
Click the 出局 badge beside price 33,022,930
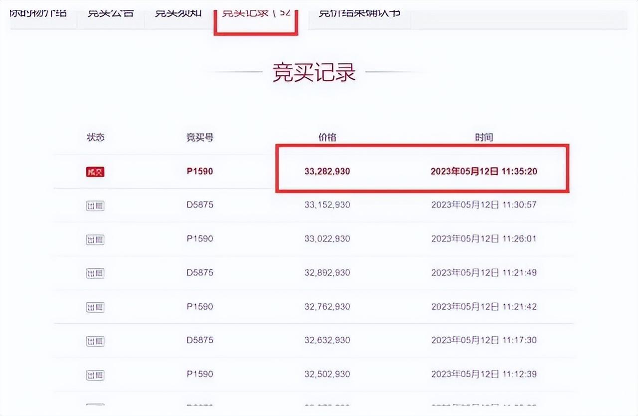pyautogui.click(x=95, y=239)
